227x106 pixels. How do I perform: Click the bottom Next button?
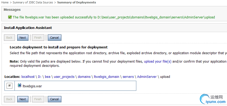tap(23, 99)
